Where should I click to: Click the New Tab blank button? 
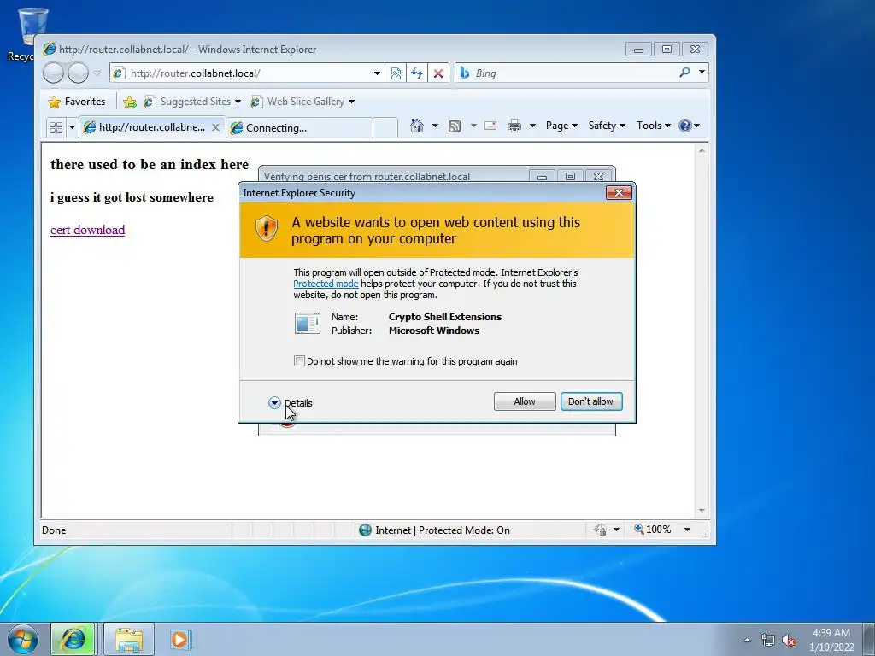pos(385,128)
